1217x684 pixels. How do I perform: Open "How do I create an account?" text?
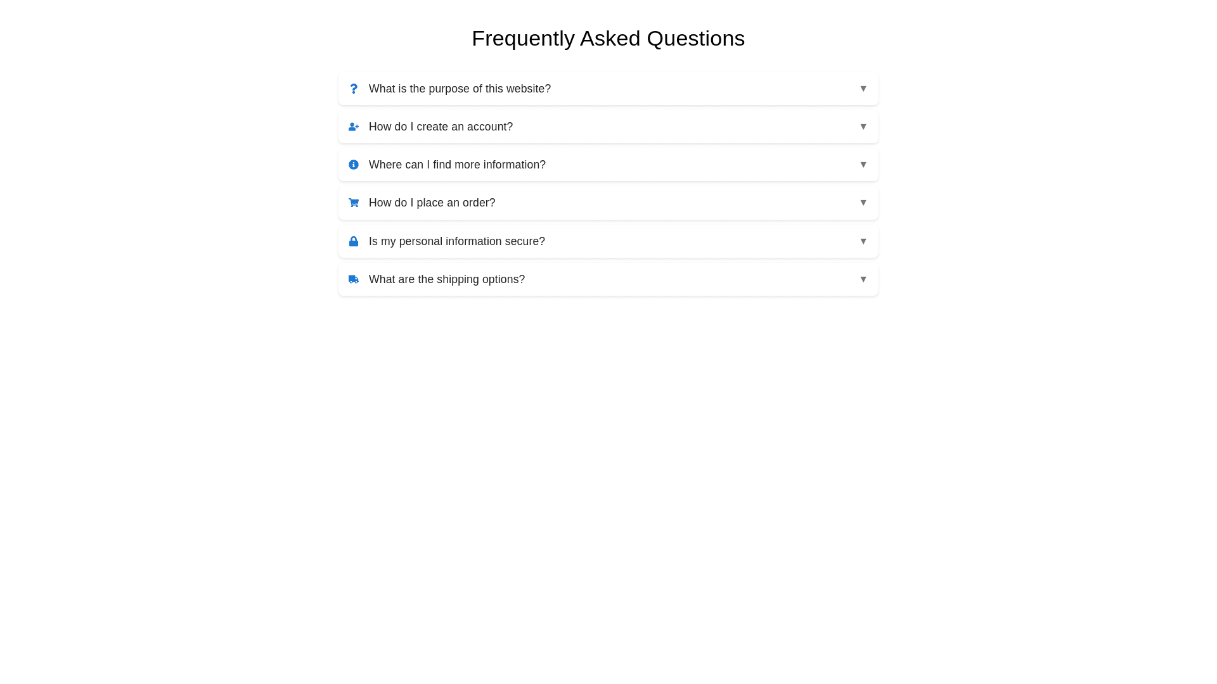pyautogui.click(x=441, y=127)
